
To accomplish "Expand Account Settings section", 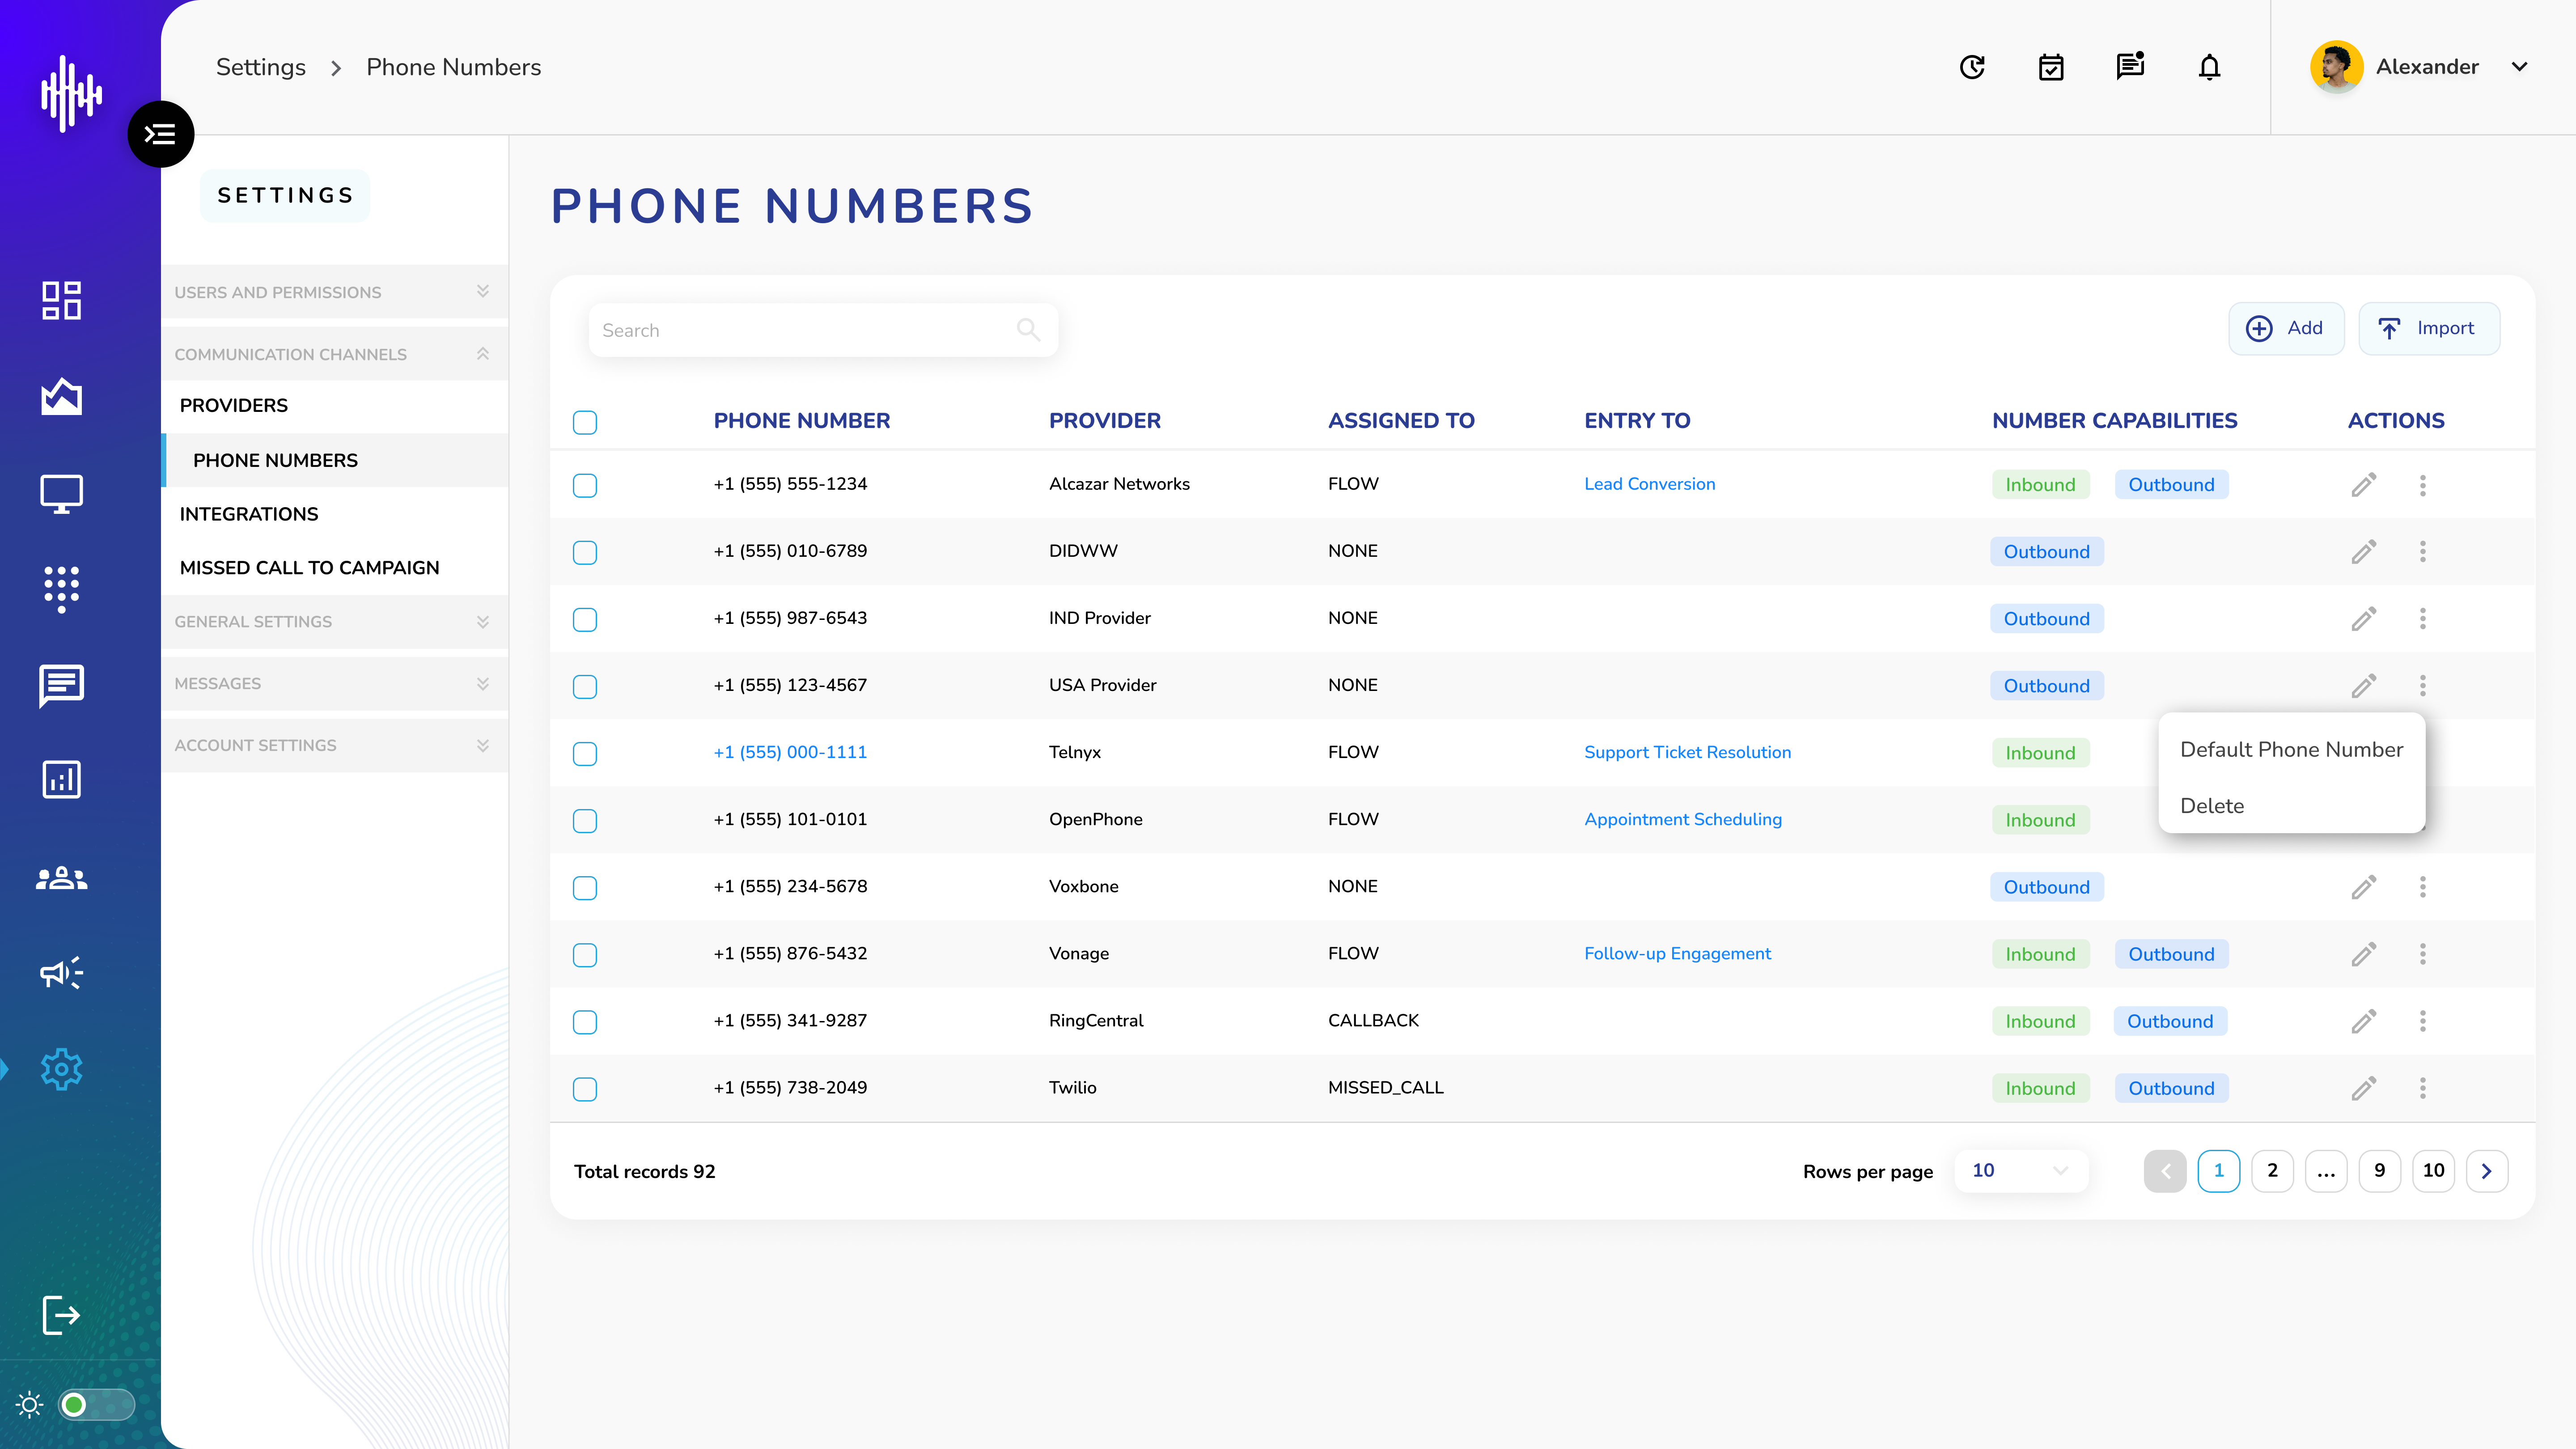I will (x=334, y=745).
